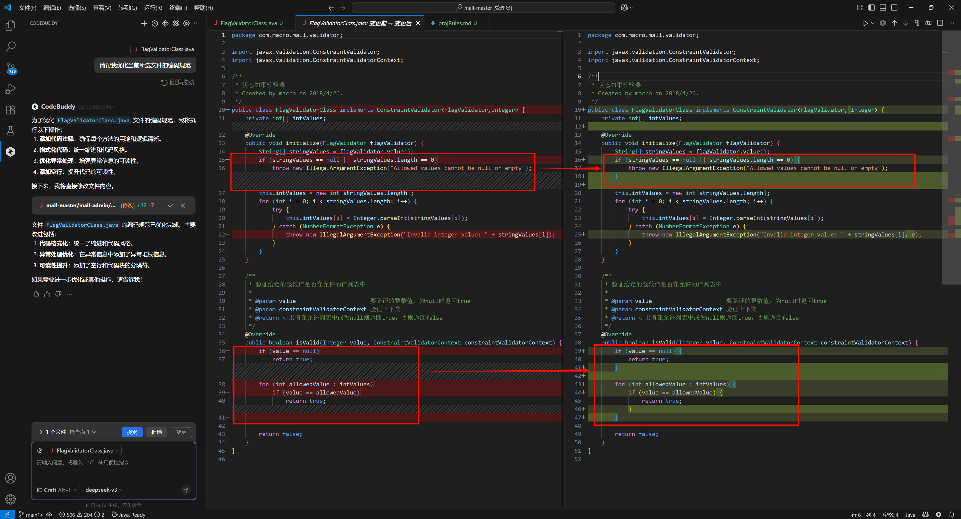Open the Craft mode dropdown
The width and height of the screenshot is (961, 519).
pos(58,489)
